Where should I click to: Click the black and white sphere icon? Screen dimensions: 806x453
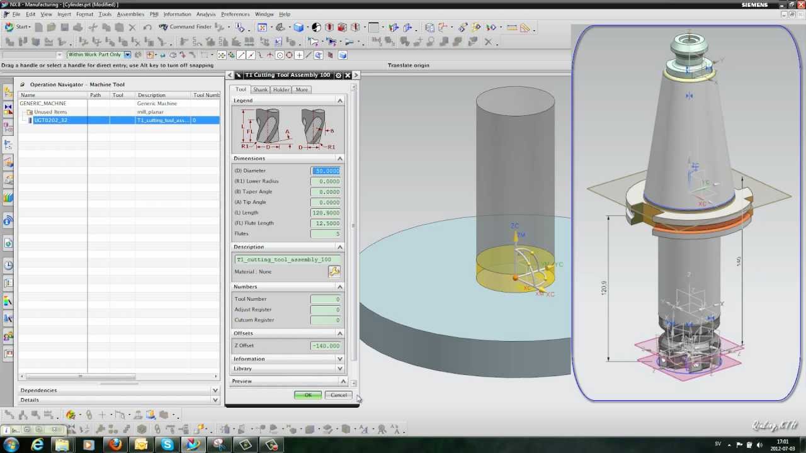(316, 28)
